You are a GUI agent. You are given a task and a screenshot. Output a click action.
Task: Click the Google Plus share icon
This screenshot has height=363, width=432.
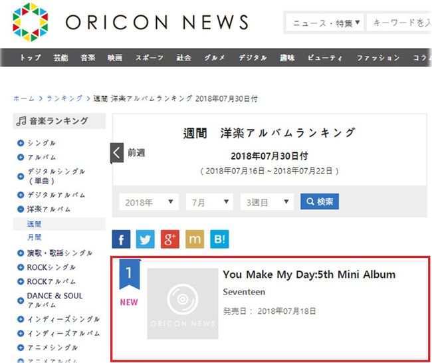click(x=170, y=239)
